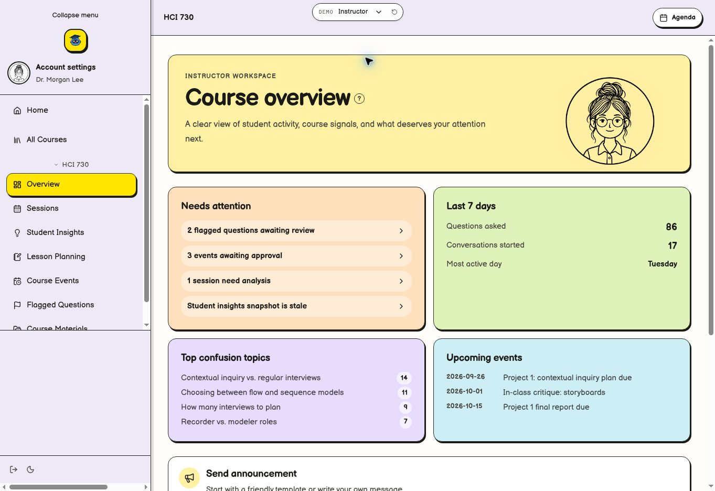Click the logout icon at sidebar bottom
The image size is (715, 491).
(x=14, y=469)
